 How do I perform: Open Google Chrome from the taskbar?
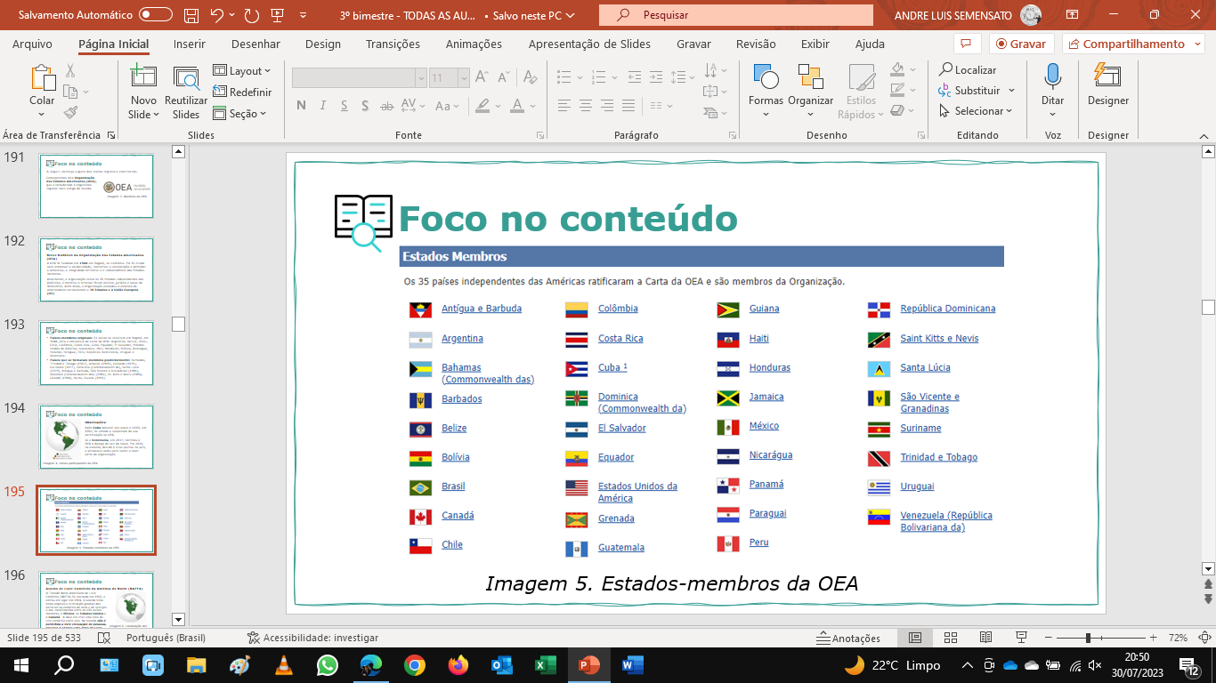pos(414,664)
